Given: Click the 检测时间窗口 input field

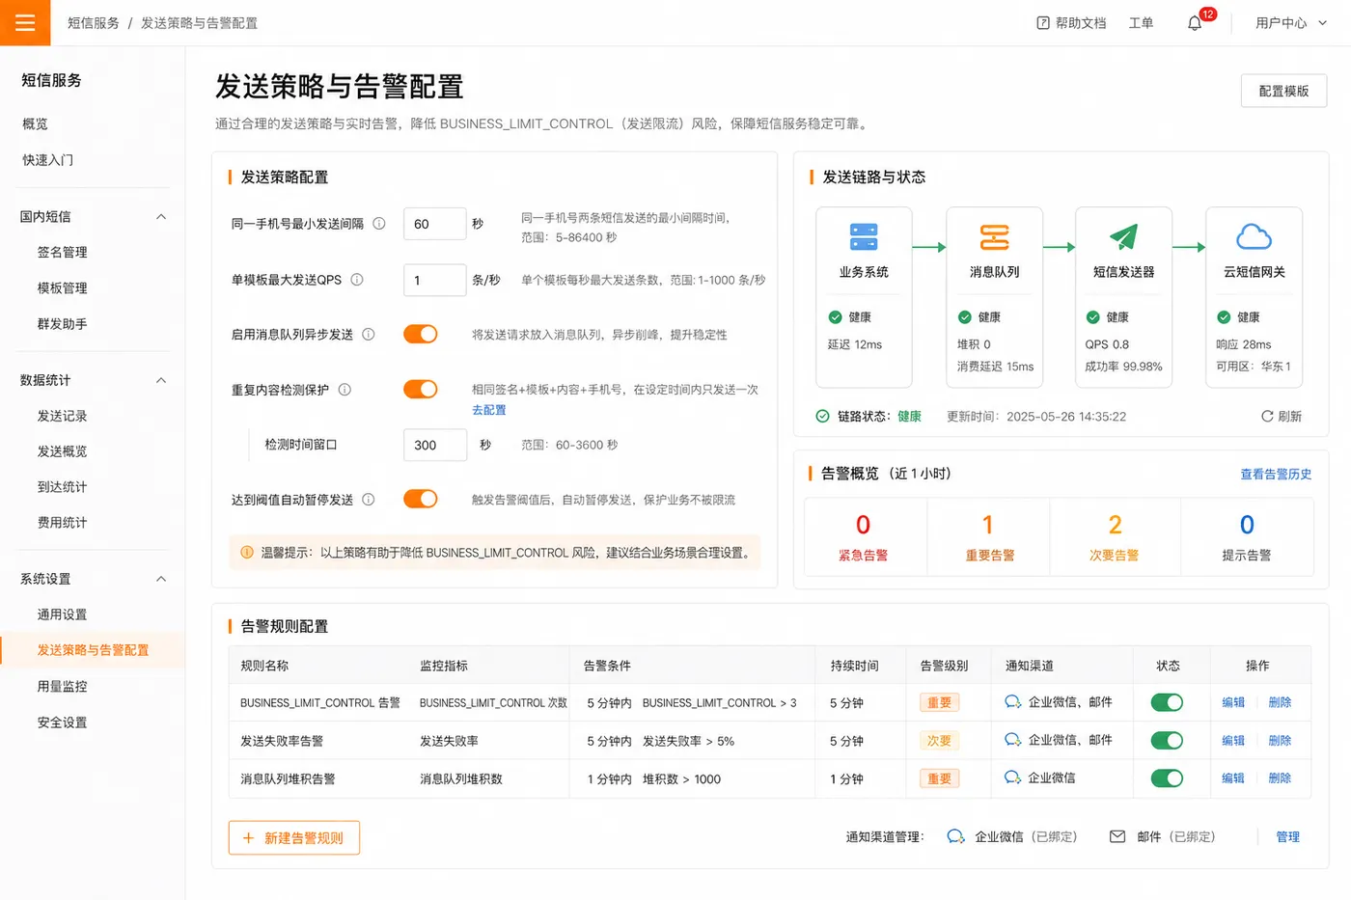Looking at the screenshot, I should [434, 445].
